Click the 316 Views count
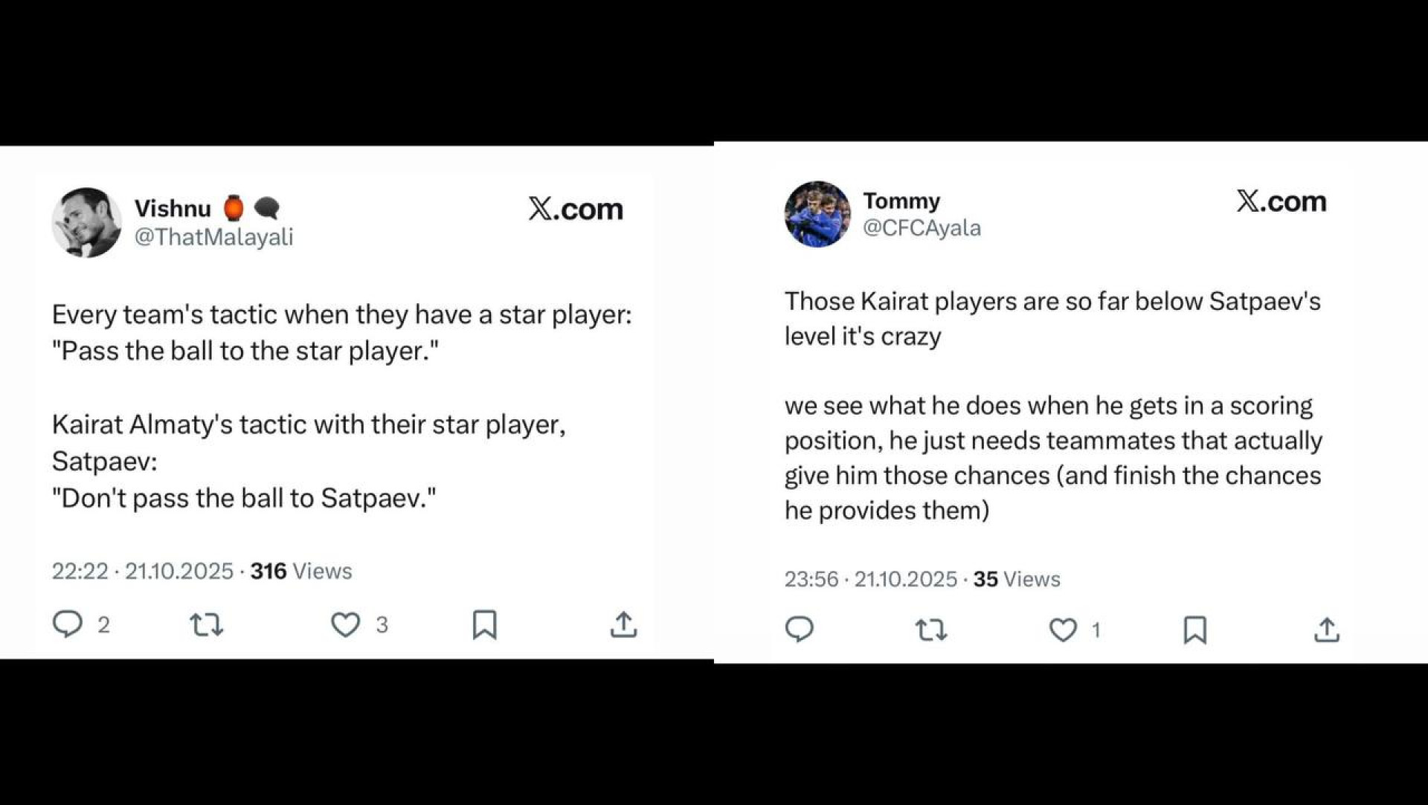This screenshot has width=1428, height=805. pos(300,571)
